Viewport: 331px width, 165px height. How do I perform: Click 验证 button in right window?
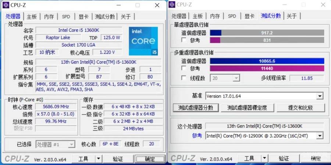coord(284,158)
